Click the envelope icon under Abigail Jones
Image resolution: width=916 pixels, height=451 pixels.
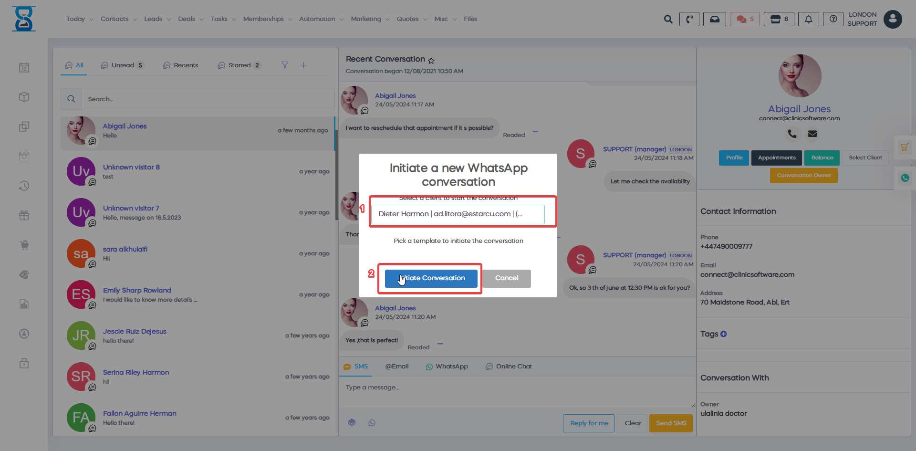pos(812,134)
